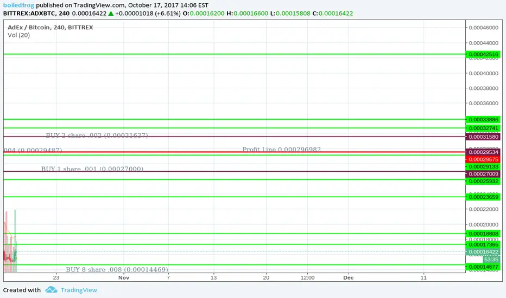This screenshot has height=298, width=506.
Task: Click the 0.00046000 axis price tick
Action: point(483,28)
